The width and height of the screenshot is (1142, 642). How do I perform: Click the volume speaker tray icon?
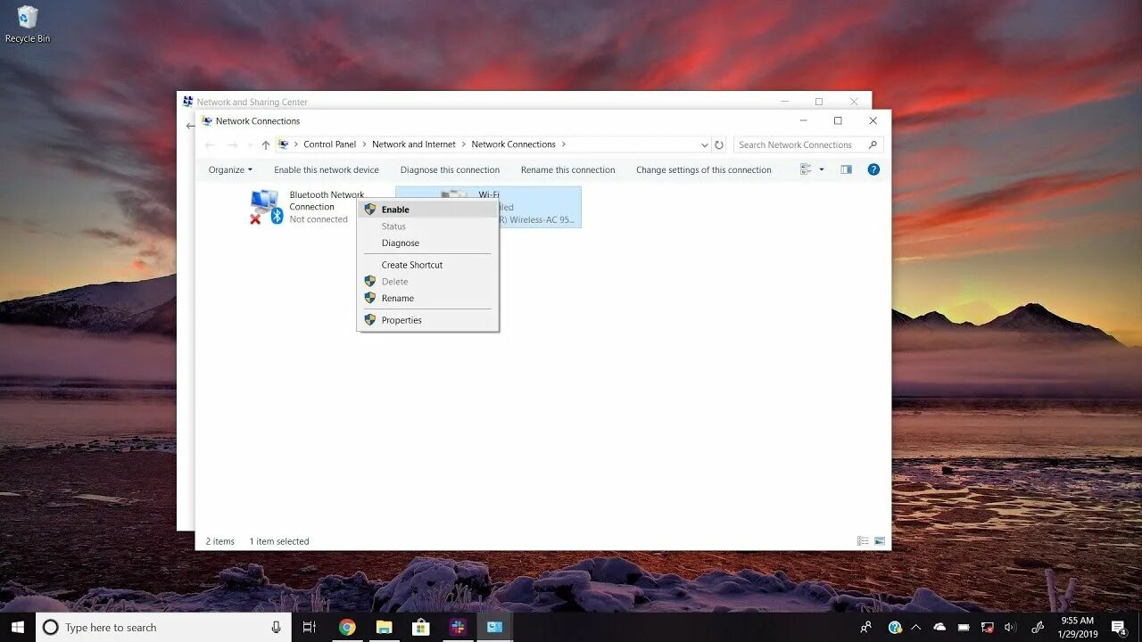pyautogui.click(x=1011, y=627)
